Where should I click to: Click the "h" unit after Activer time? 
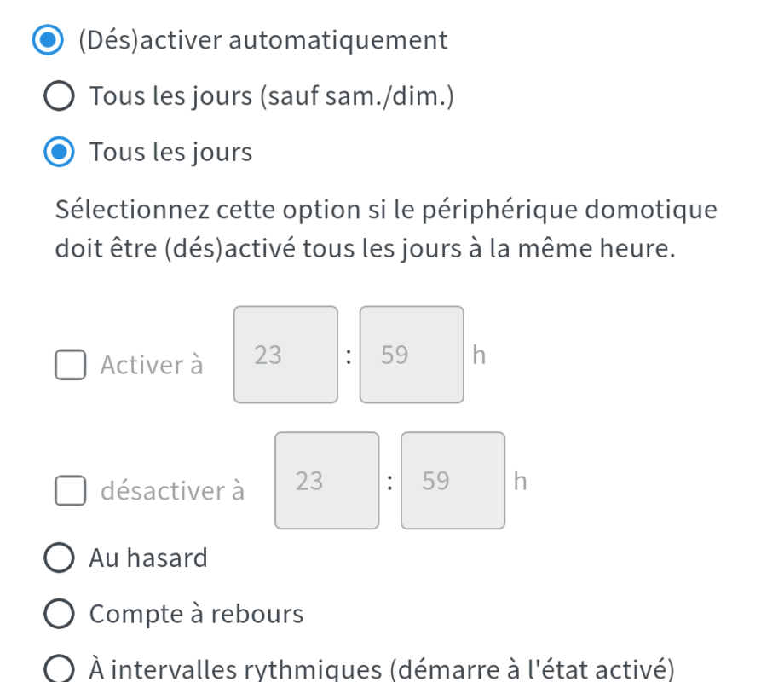(478, 355)
